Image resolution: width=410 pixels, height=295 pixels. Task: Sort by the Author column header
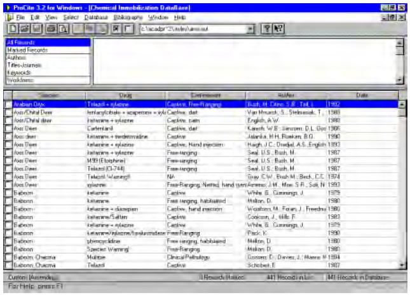(x=286, y=95)
